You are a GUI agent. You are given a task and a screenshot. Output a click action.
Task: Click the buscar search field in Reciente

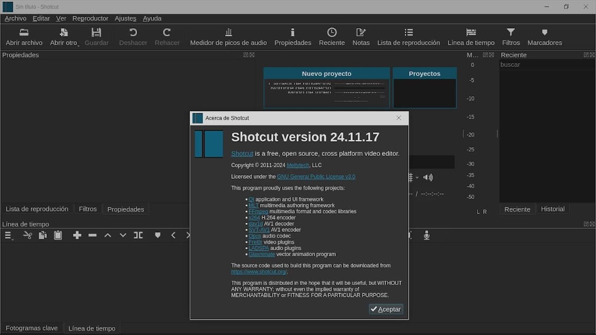[x=547, y=65]
